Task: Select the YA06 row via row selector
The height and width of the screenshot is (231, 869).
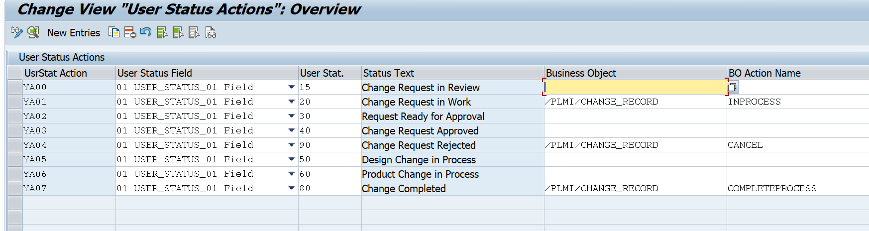Action: point(15,174)
